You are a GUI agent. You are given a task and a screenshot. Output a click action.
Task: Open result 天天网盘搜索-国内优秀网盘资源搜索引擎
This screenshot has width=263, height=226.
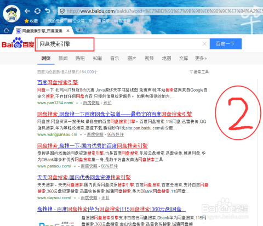(84, 177)
